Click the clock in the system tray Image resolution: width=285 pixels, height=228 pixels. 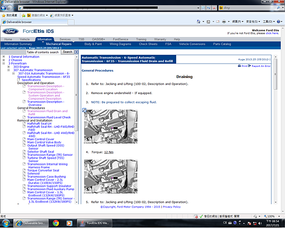273,223
